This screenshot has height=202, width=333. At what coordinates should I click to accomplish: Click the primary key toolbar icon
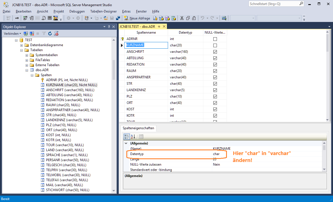point(17,18)
